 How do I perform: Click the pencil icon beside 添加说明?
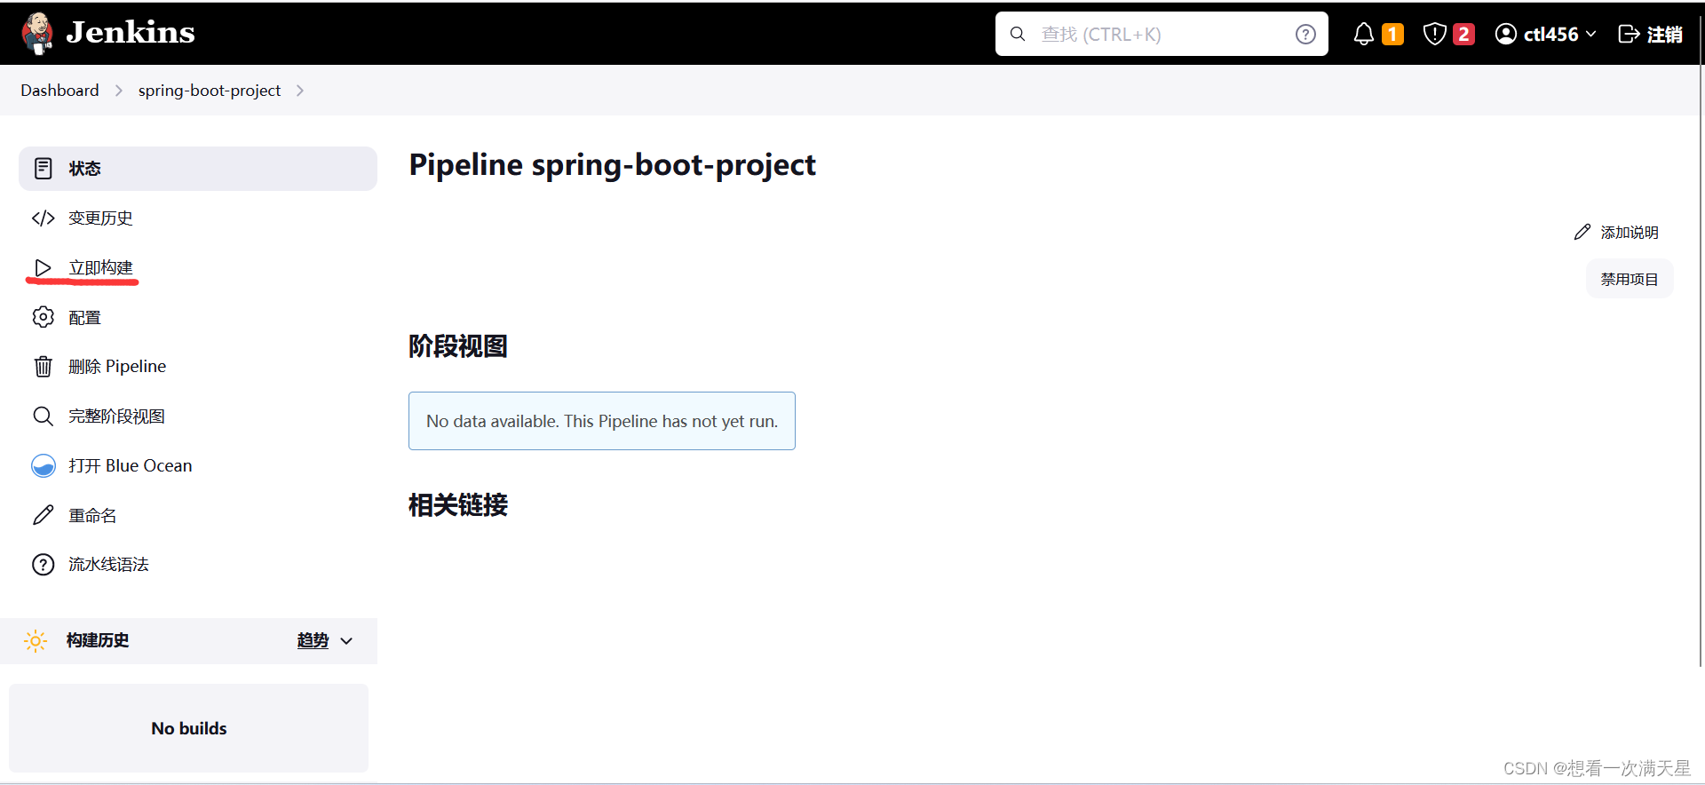click(1582, 232)
